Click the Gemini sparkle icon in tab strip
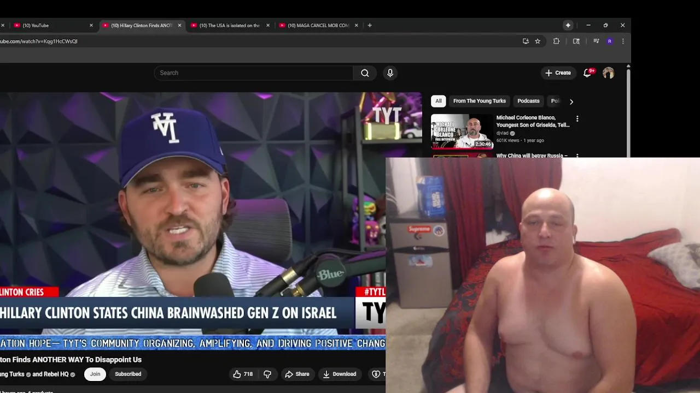 568,25
